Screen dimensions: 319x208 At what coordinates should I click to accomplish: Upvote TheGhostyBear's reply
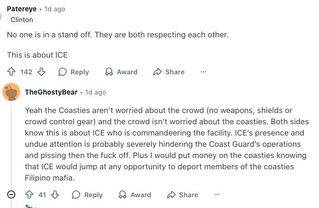(30, 195)
